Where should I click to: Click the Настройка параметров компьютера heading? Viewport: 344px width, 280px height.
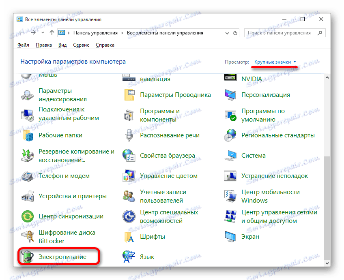click(73, 62)
